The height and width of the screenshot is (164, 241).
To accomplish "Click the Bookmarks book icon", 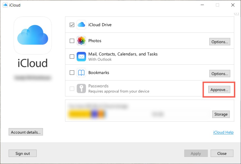I will pos(81,73).
